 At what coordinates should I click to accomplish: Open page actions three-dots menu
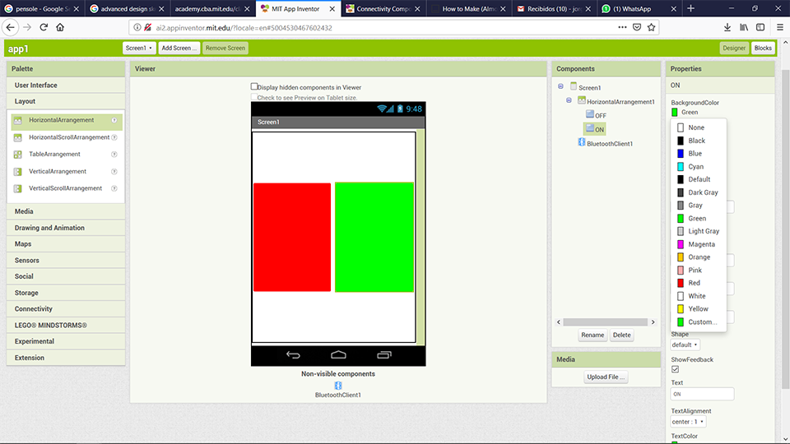(622, 27)
